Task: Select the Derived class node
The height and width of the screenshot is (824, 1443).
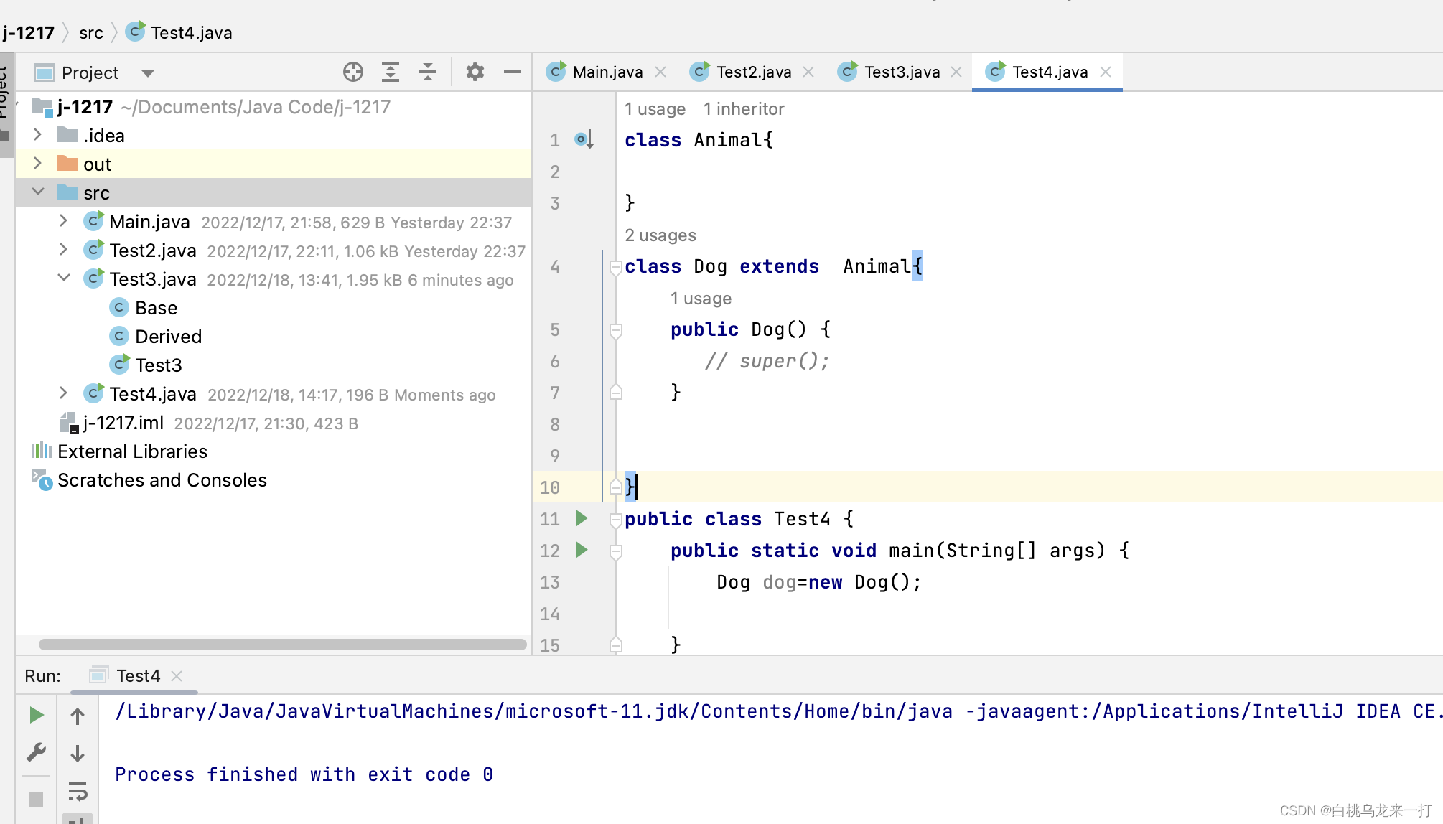Action: coord(156,337)
